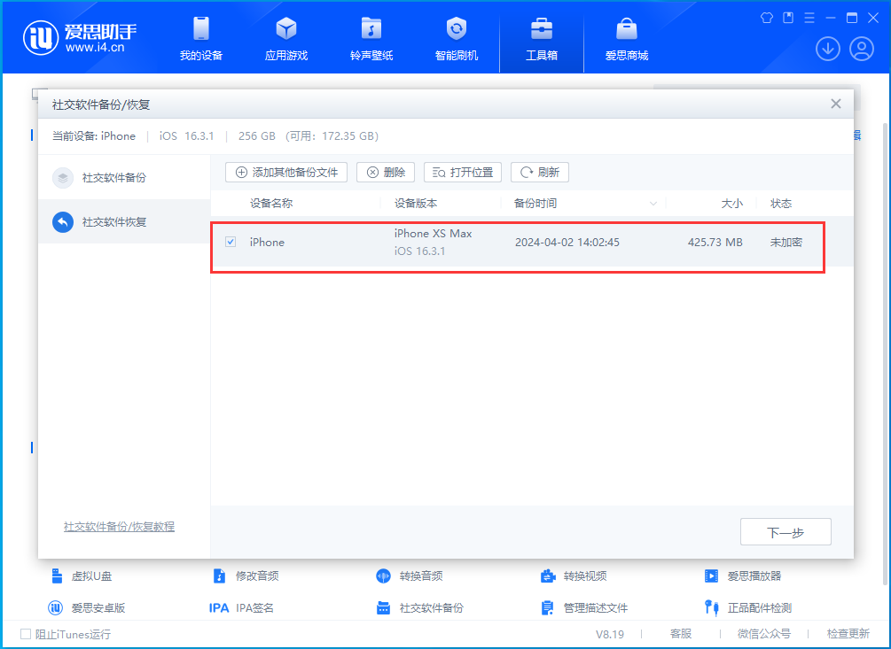This screenshot has width=891, height=649.
Task: Click the 下一步 (Next) button
Action: [x=785, y=531]
